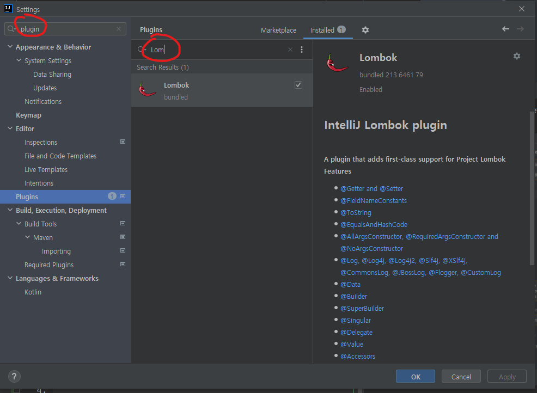Click the plugins settings gear icon
This screenshot has height=393, width=537.
tap(365, 30)
